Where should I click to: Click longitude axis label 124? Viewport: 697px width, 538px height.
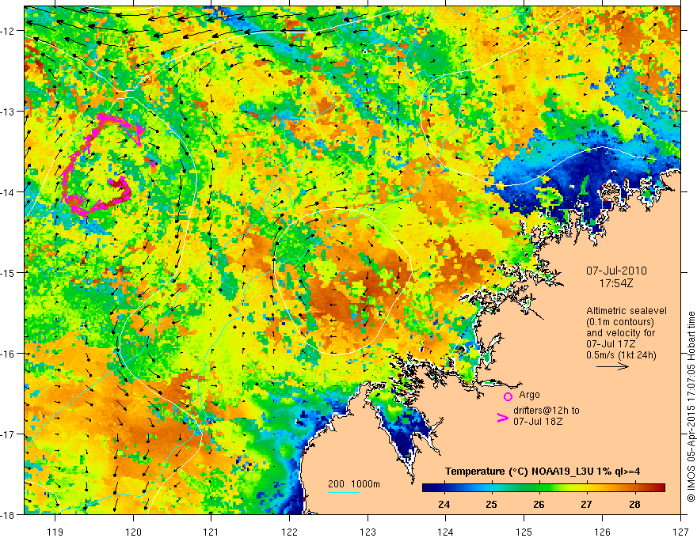tap(446, 532)
